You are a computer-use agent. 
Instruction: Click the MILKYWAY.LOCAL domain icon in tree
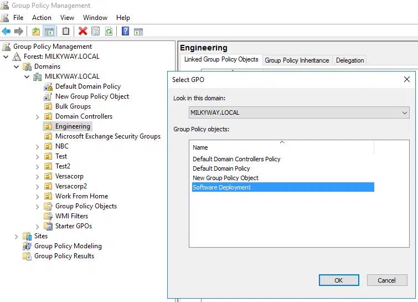[x=37, y=76]
